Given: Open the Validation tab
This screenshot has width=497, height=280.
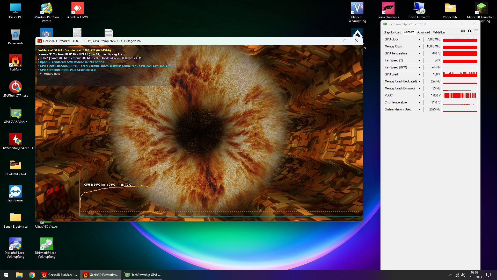Looking at the screenshot, I should click(439, 32).
